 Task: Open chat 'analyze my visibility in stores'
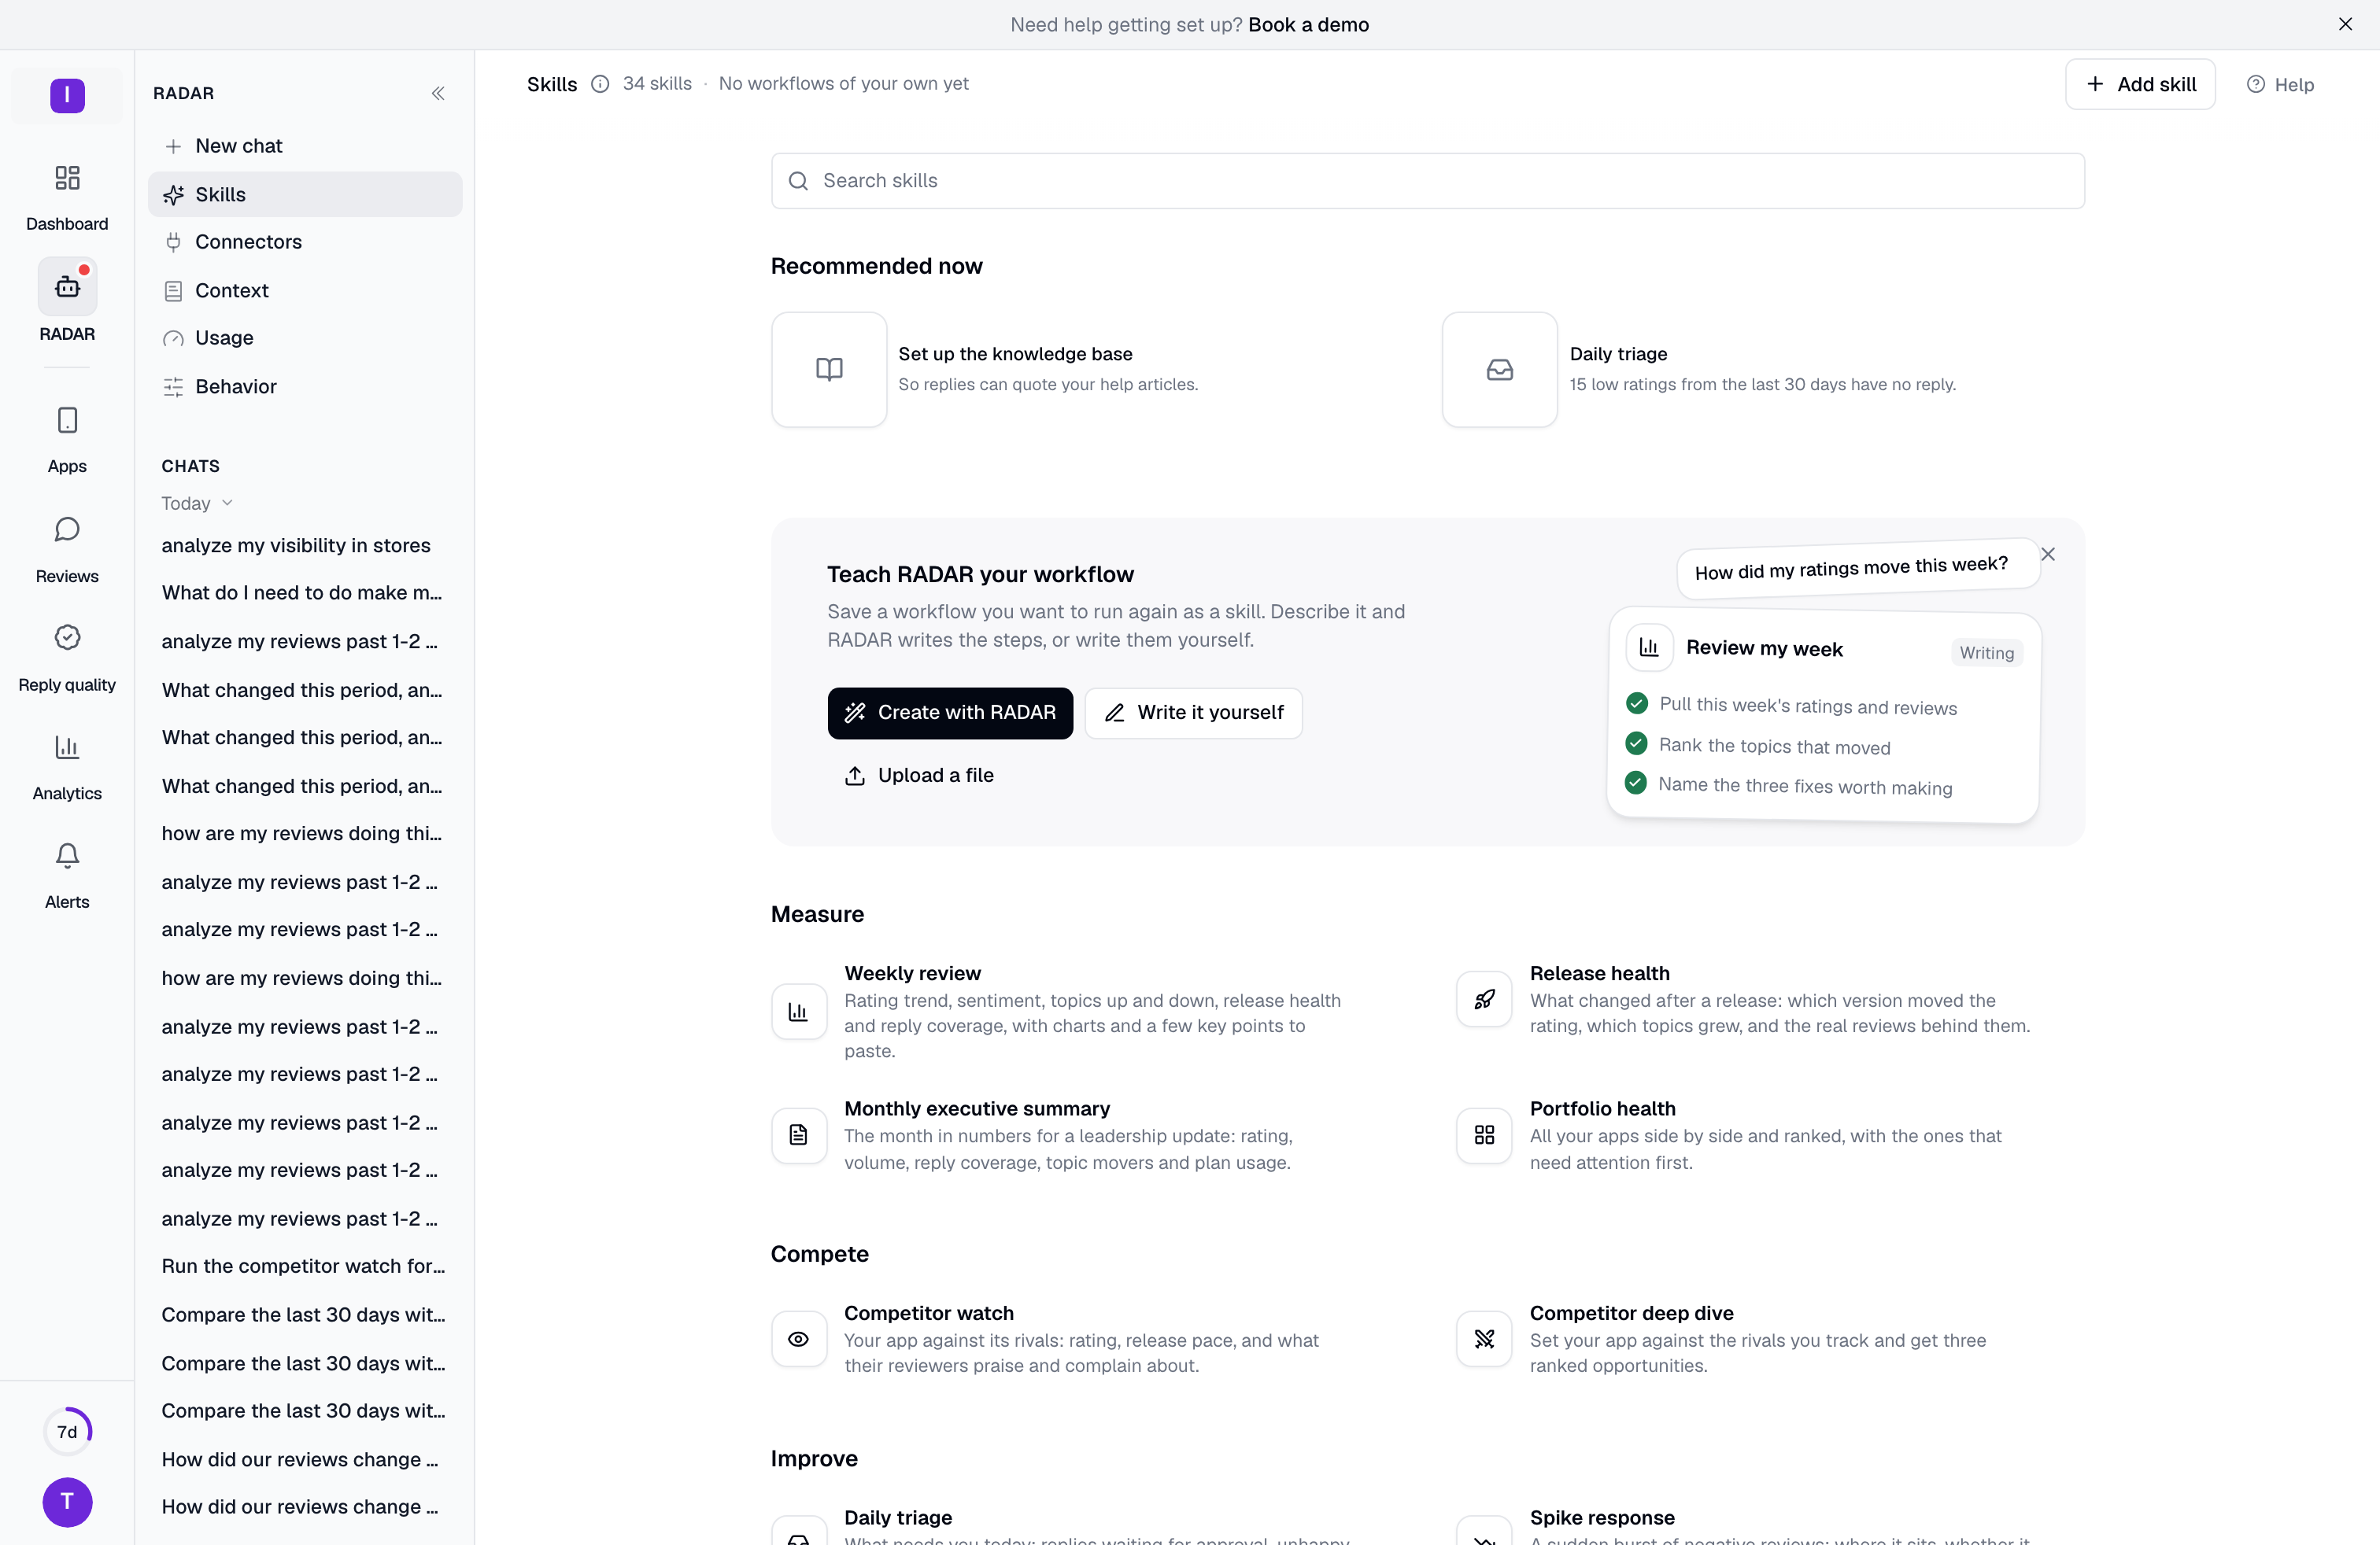pos(296,546)
